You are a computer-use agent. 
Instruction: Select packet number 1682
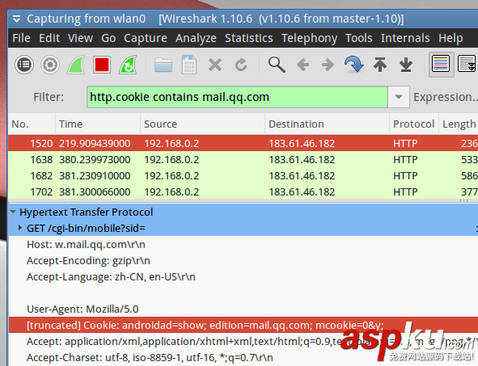tap(243, 175)
